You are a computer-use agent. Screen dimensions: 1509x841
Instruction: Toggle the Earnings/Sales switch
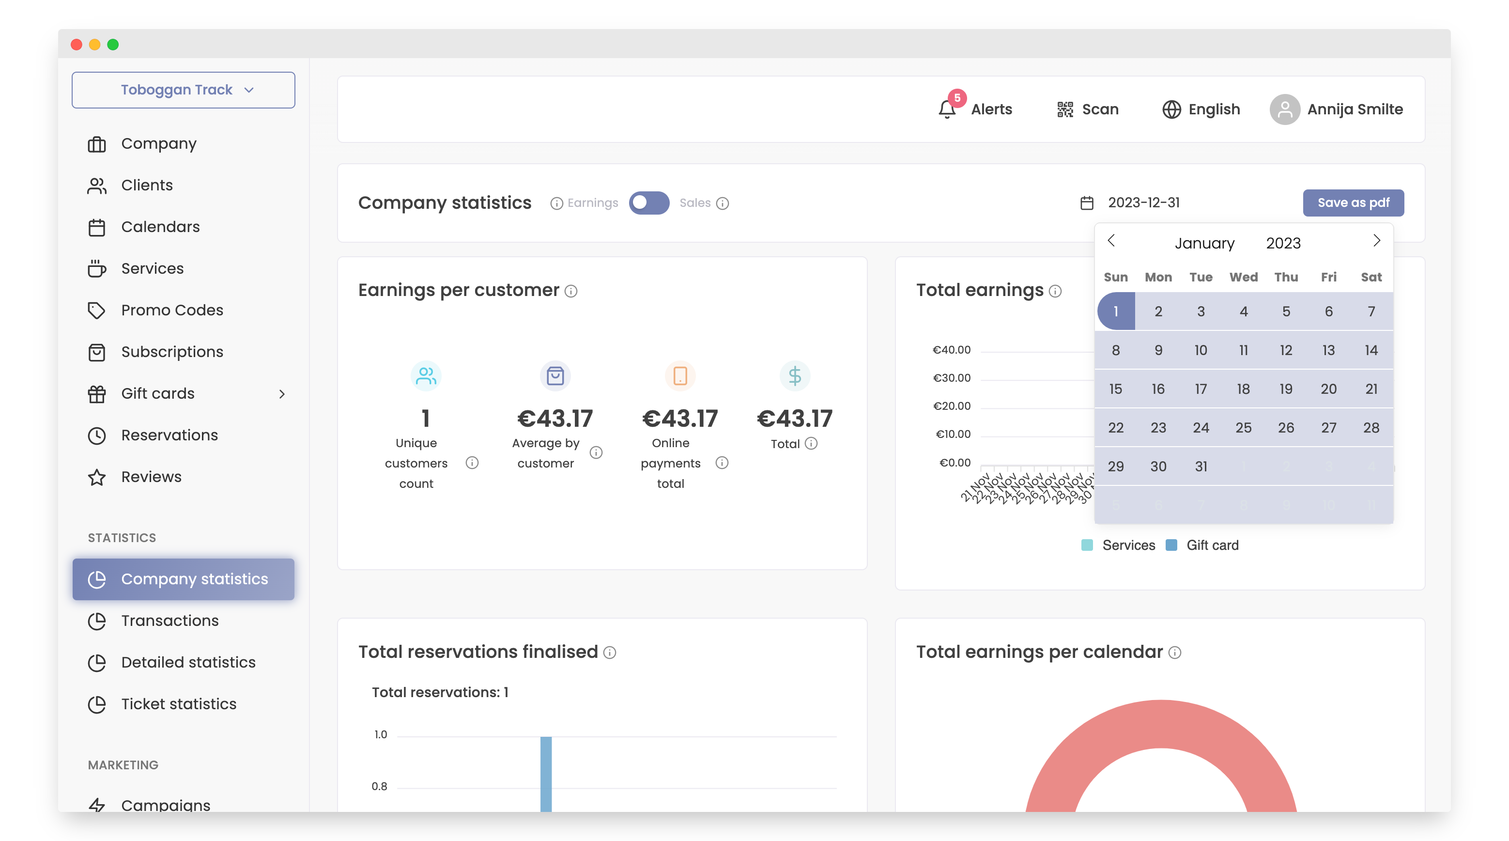pos(649,203)
